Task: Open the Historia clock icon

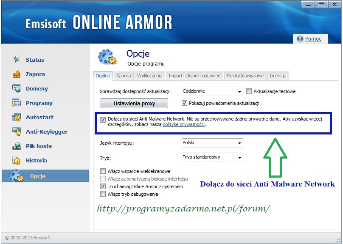Action: (x=17, y=161)
